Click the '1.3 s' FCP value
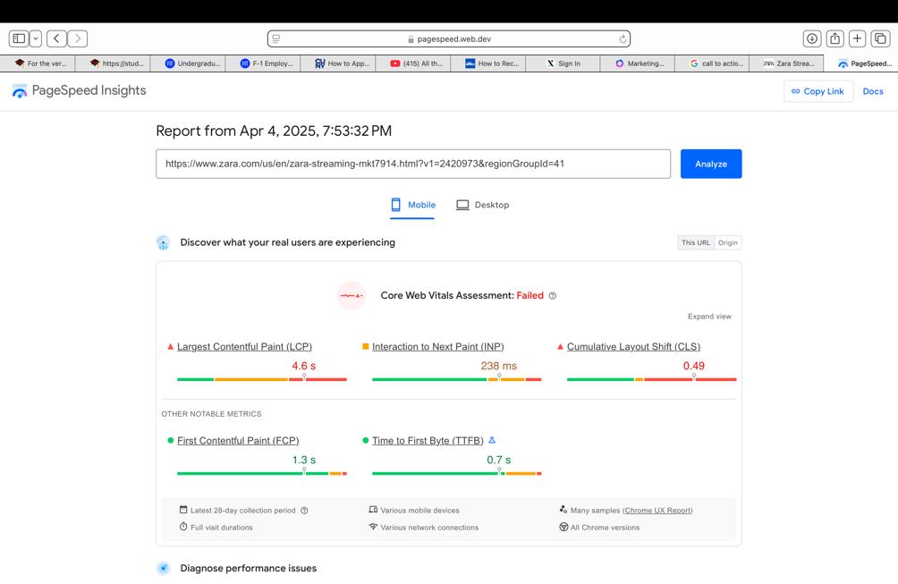 click(303, 460)
